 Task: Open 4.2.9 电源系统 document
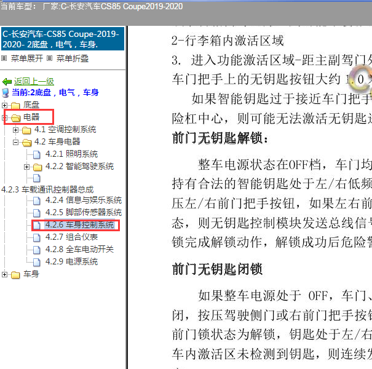[x=71, y=262]
